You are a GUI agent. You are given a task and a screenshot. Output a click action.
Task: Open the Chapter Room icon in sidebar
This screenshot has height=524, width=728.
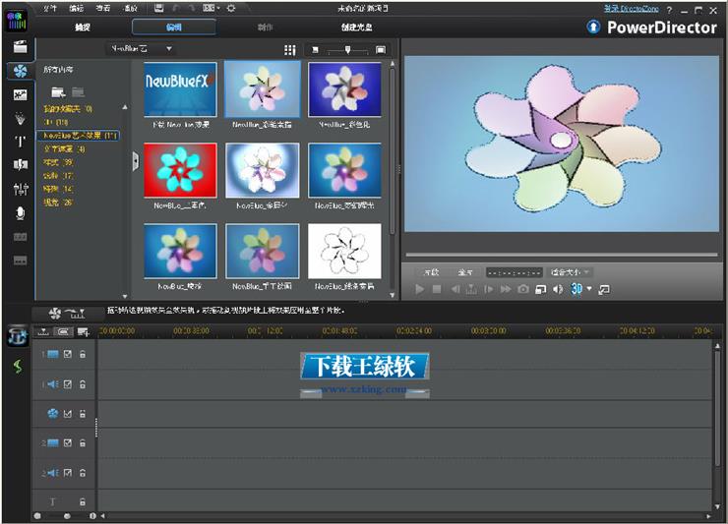(x=20, y=237)
